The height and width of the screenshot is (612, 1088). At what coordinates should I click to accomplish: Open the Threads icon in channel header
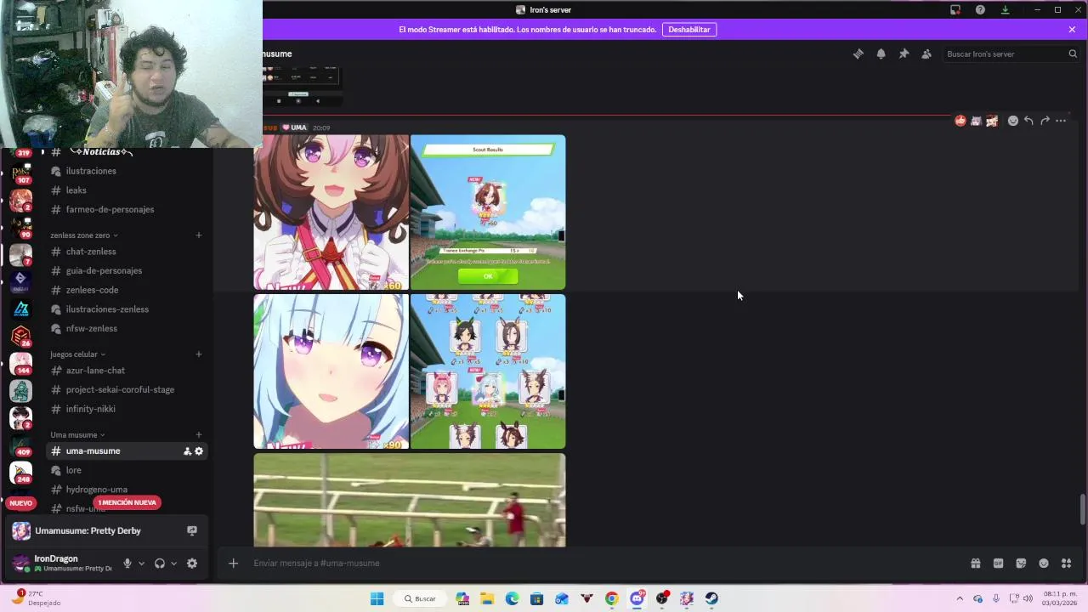pos(858,54)
